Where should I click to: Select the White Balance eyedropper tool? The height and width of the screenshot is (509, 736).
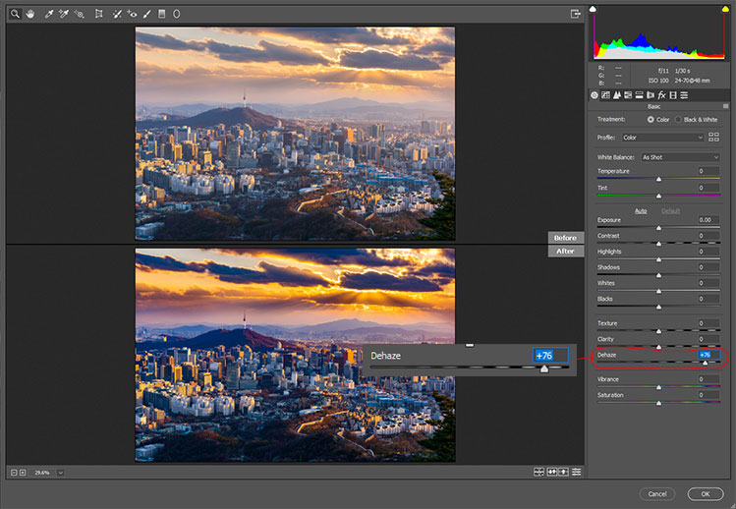48,14
